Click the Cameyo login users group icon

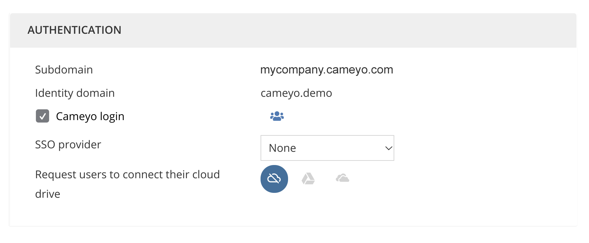tap(277, 116)
